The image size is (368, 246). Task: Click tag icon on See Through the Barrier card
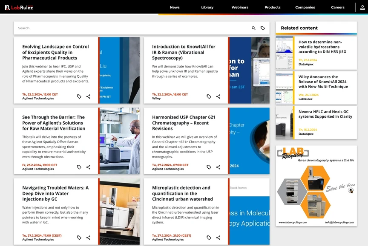coord(79,167)
